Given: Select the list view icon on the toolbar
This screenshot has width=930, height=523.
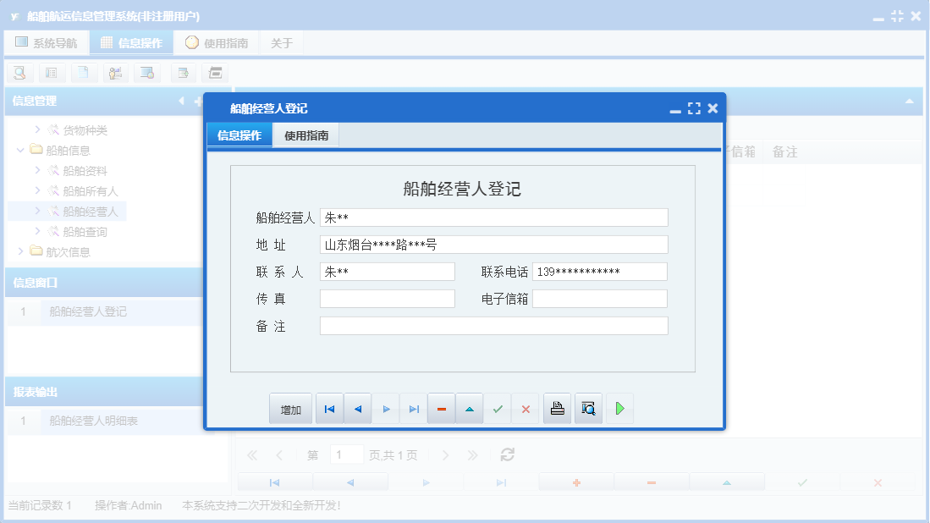Looking at the screenshot, I should [x=52, y=73].
